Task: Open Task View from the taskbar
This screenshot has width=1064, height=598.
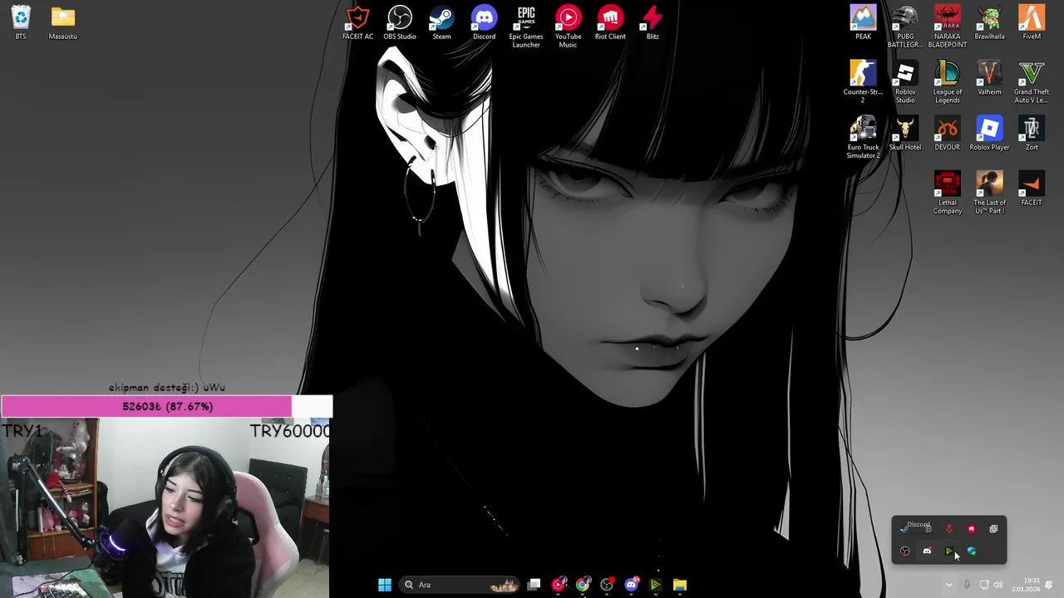Action: (534, 585)
